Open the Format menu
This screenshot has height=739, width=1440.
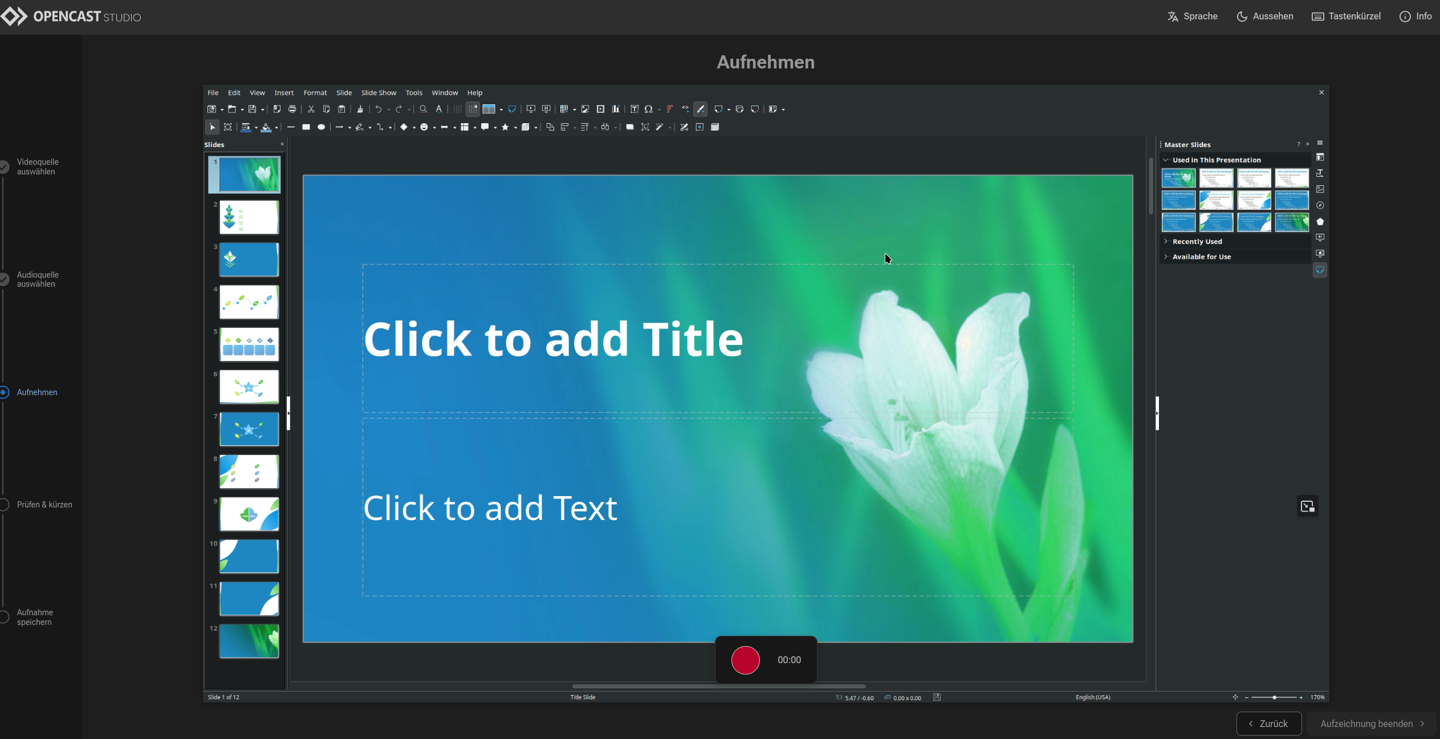pos(315,92)
